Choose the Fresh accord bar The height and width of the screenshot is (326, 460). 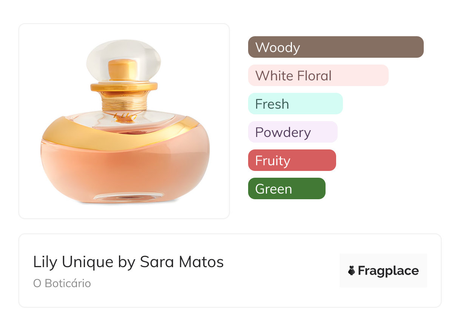[x=295, y=104]
